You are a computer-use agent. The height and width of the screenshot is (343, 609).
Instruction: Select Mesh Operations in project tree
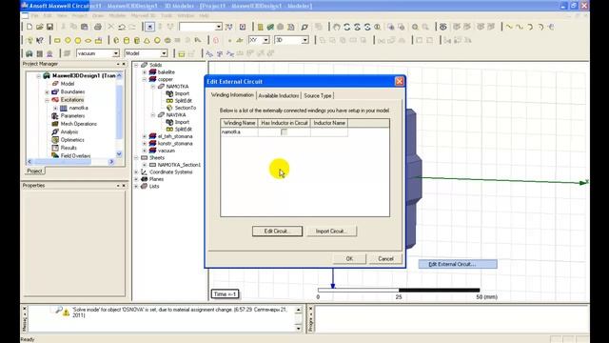click(78, 124)
